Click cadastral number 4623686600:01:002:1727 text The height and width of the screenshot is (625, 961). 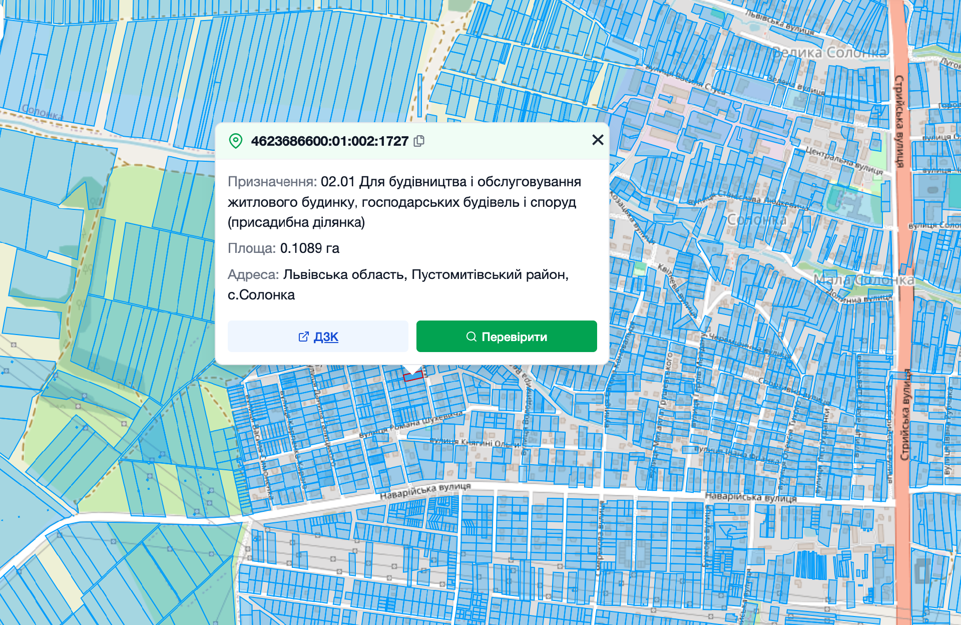pos(329,141)
